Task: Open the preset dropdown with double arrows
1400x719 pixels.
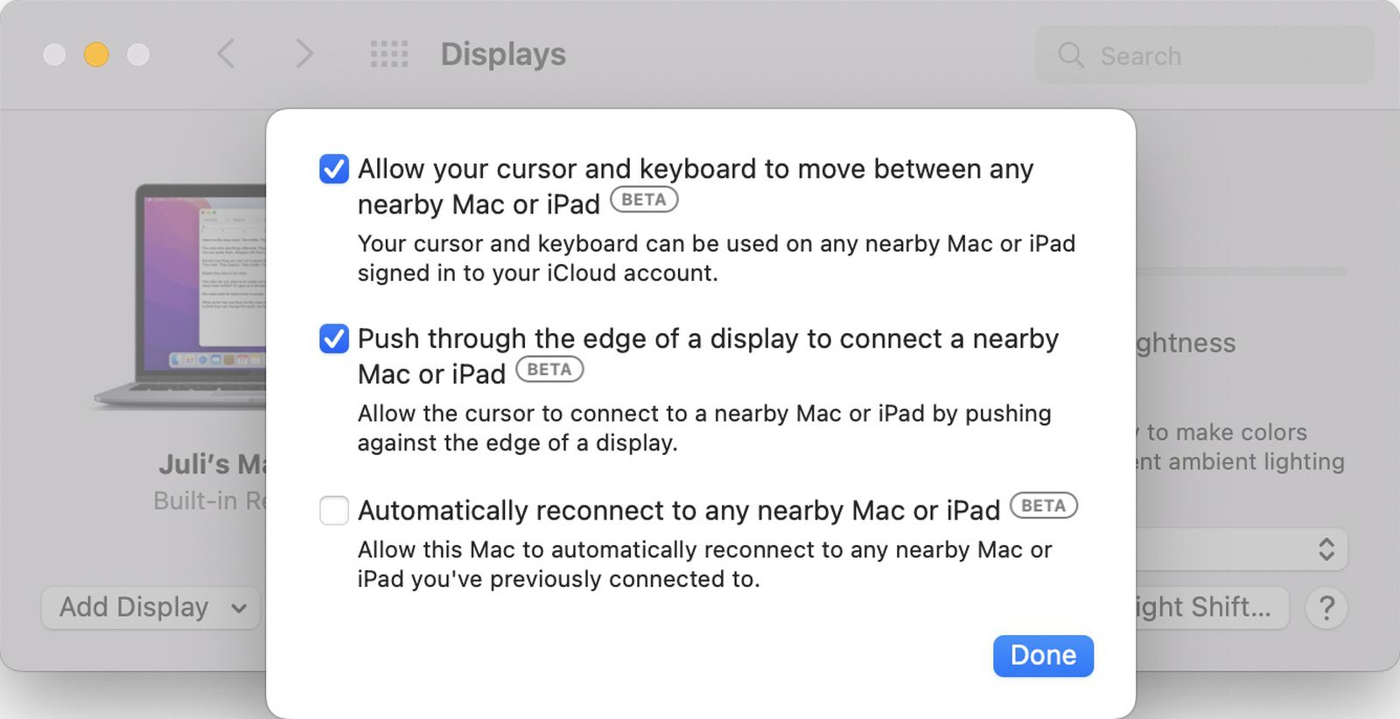Action: coord(1327,549)
